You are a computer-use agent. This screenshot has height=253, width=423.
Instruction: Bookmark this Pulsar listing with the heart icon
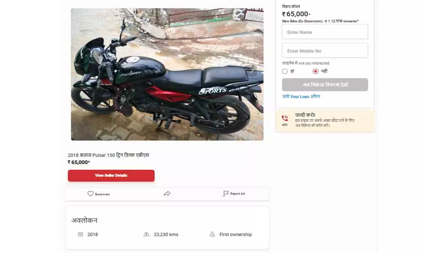(90, 194)
